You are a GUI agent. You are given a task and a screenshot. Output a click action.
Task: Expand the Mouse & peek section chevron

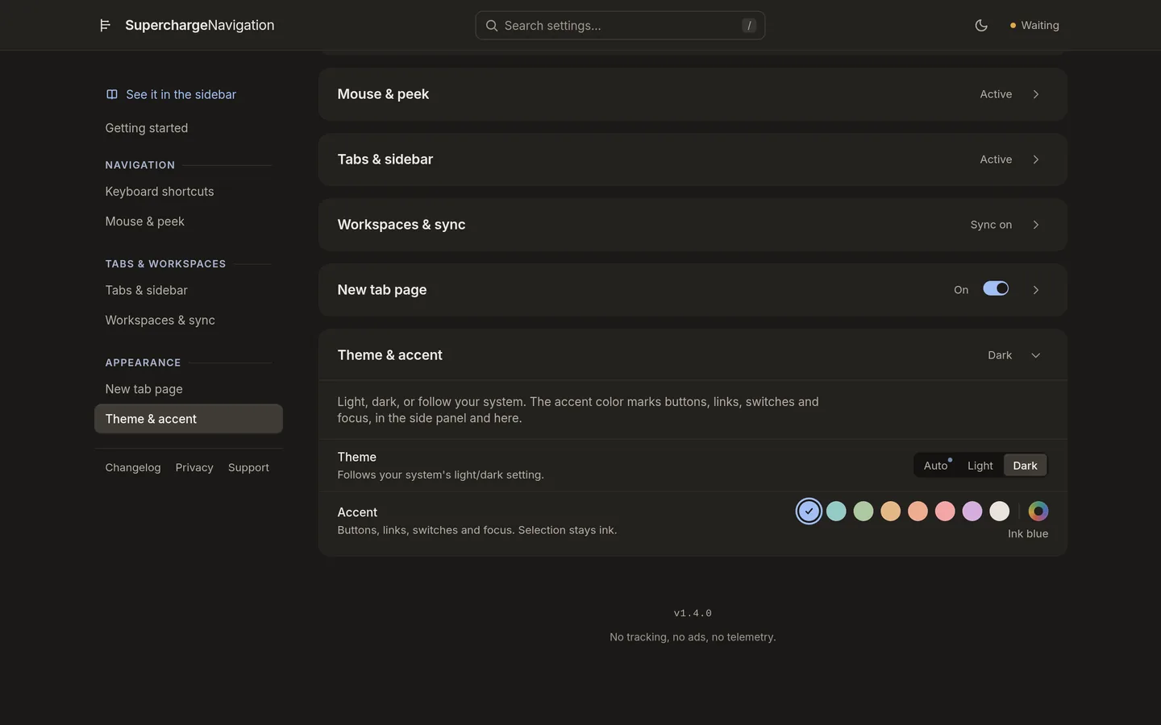click(x=1036, y=94)
